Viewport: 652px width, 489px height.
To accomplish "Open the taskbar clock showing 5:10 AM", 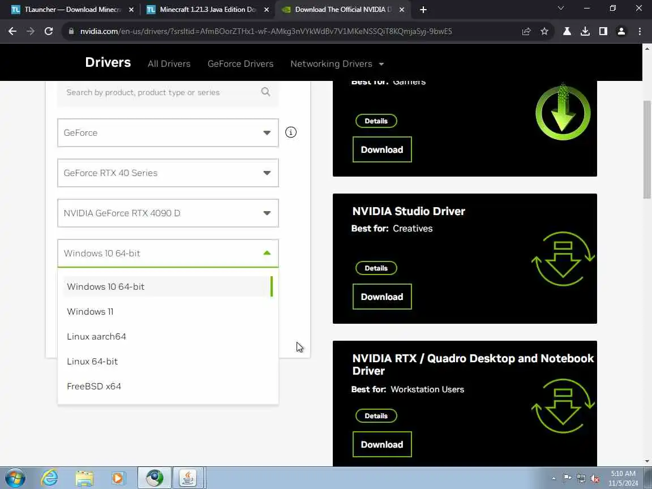I will [x=623, y=478].
